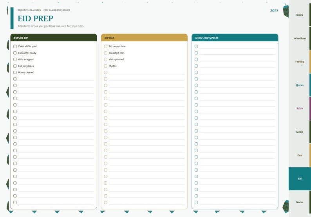This screenshot has height=217, width=311.
Task: Mark Visits planned checkbox
Action: click(x=105, y=59)
